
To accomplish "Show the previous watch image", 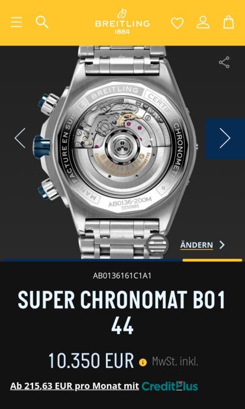I will 20,138.
